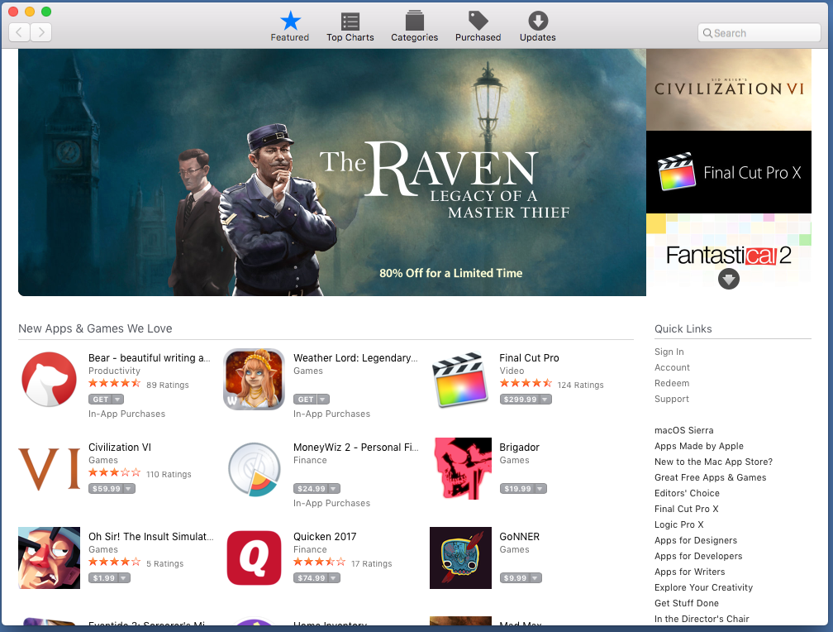
Task: Click the Civilization VI app icon
Action: (49, 468)
